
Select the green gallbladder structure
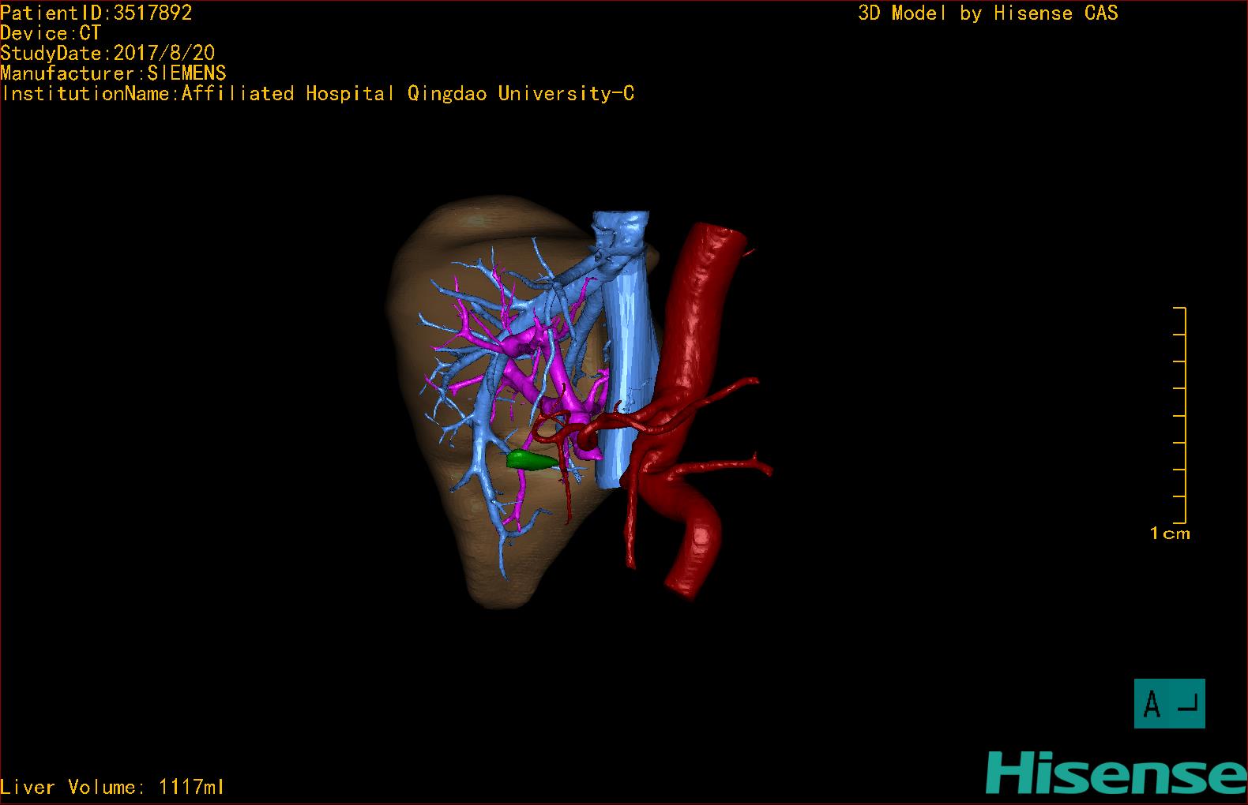(x=531, y=461)
